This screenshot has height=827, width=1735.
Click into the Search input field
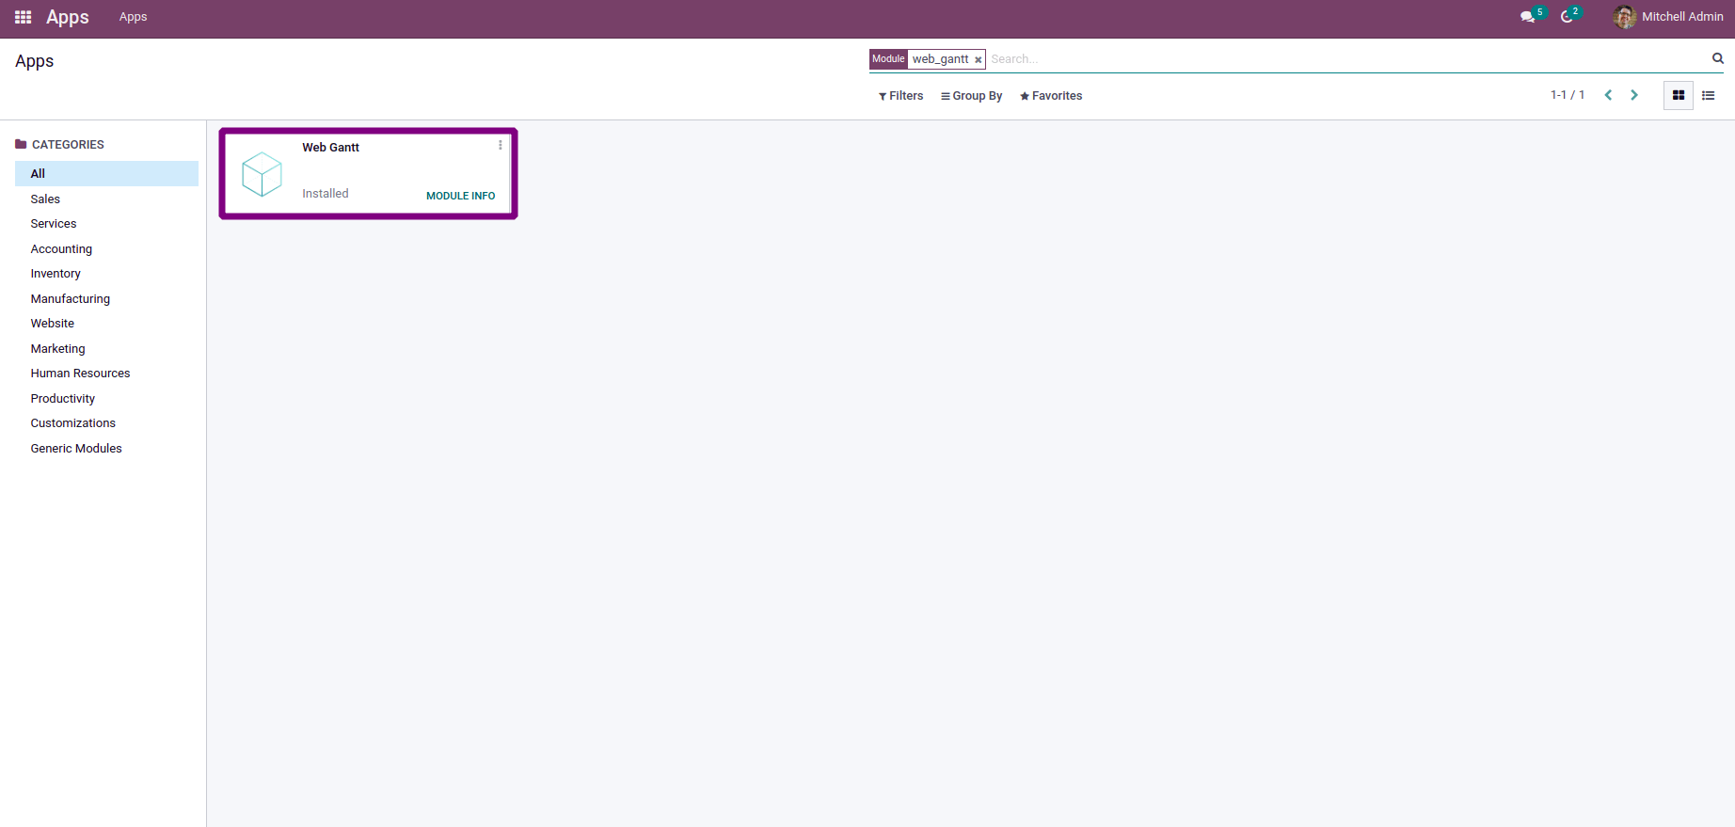[1345, 59]
